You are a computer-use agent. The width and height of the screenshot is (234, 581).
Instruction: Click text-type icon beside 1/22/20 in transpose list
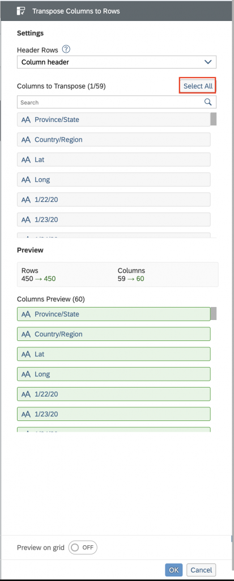click(x=25, y=200)
